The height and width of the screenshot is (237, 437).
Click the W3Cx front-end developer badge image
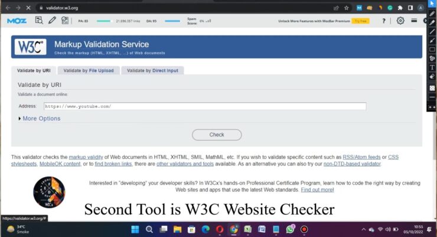(49, 193)
